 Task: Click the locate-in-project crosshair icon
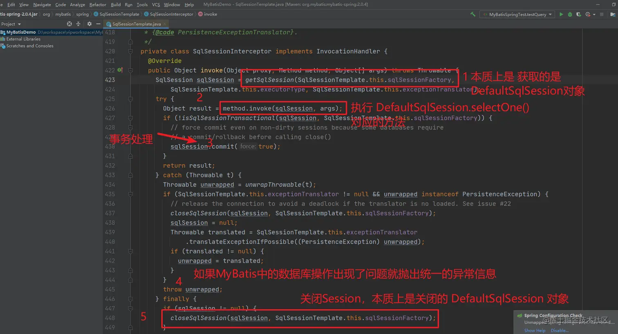pyautogui.click(x=69, y=24)
